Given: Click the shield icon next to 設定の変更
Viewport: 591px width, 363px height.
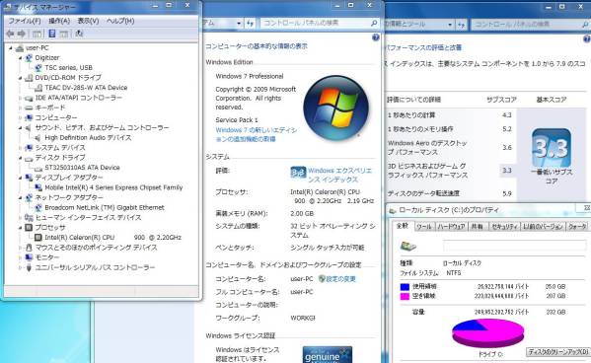Looking at the screenshot, I should coord(322,279).
